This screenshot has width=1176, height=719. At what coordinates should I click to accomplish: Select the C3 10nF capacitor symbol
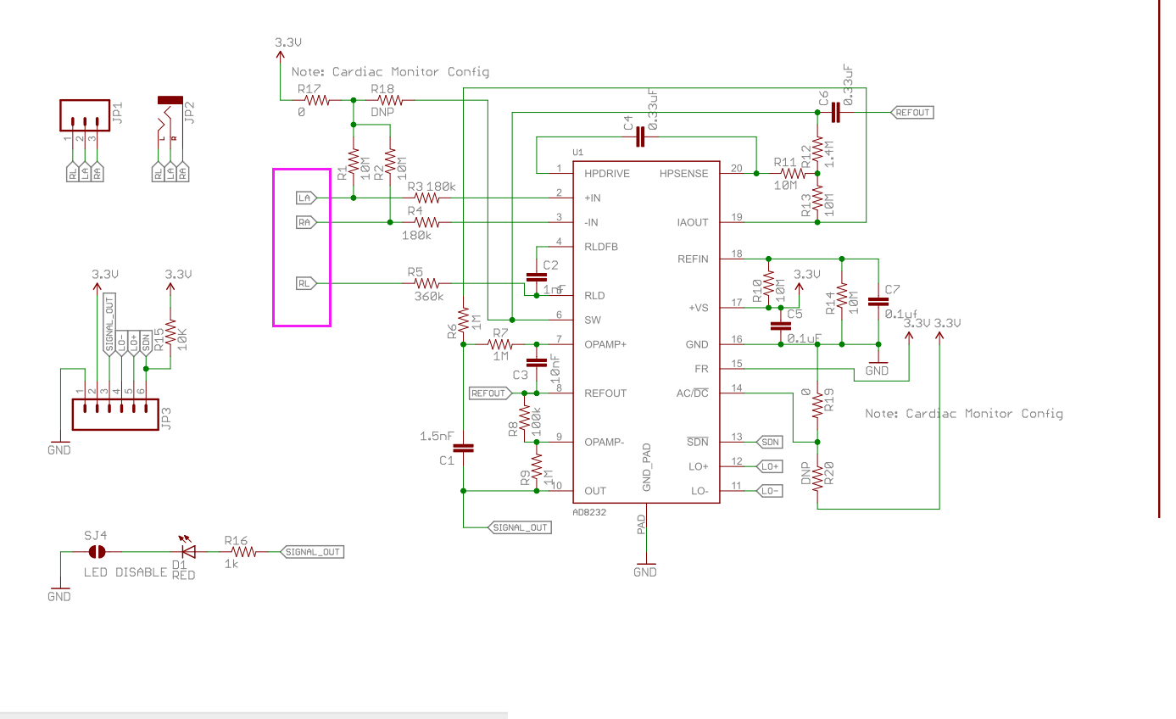point(536,362)
